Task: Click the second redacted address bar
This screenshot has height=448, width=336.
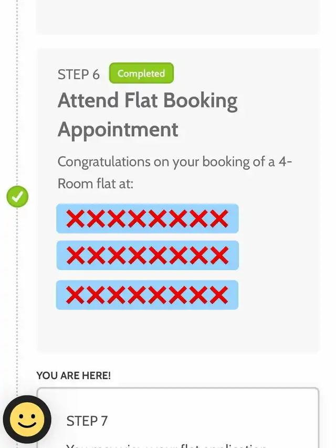Action: click(x=147, y=255)
